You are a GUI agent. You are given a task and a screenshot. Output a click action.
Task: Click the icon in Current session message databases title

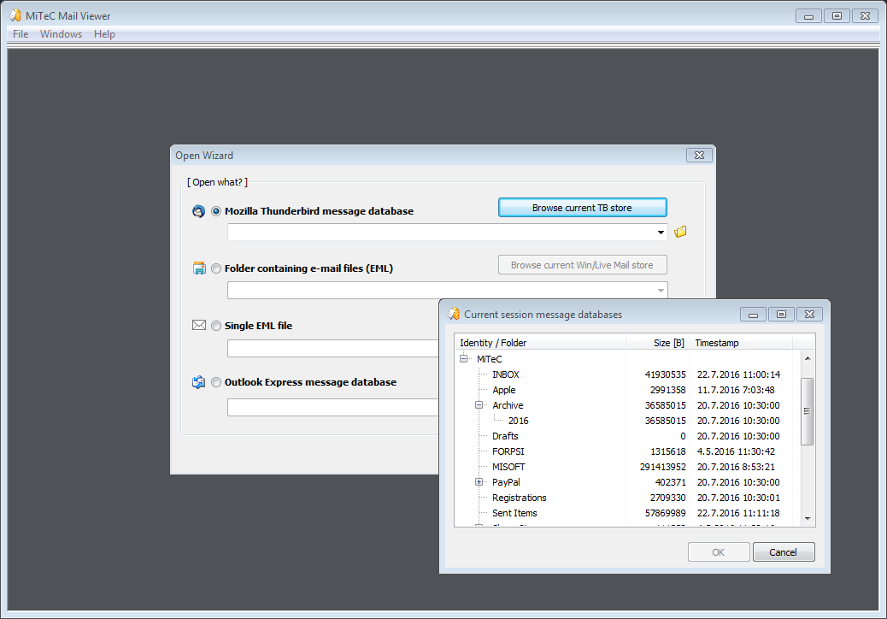[x=454, y=314]
